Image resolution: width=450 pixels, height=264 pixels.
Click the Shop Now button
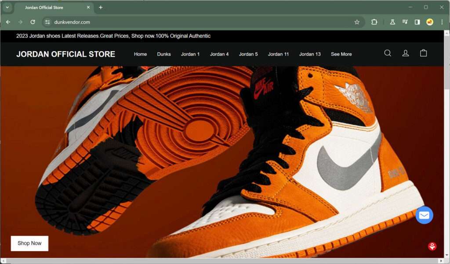pos(29,243)
